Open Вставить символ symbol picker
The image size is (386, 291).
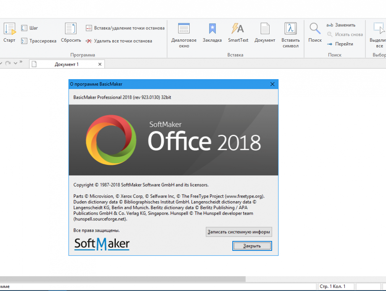[290, 36]
